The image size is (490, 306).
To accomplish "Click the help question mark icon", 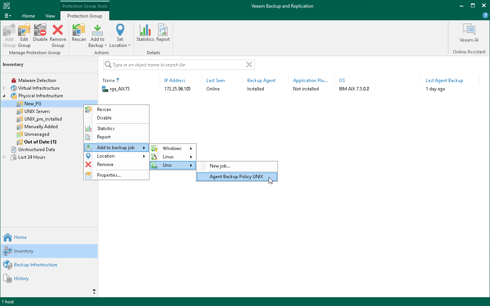I will coord(485,16).
